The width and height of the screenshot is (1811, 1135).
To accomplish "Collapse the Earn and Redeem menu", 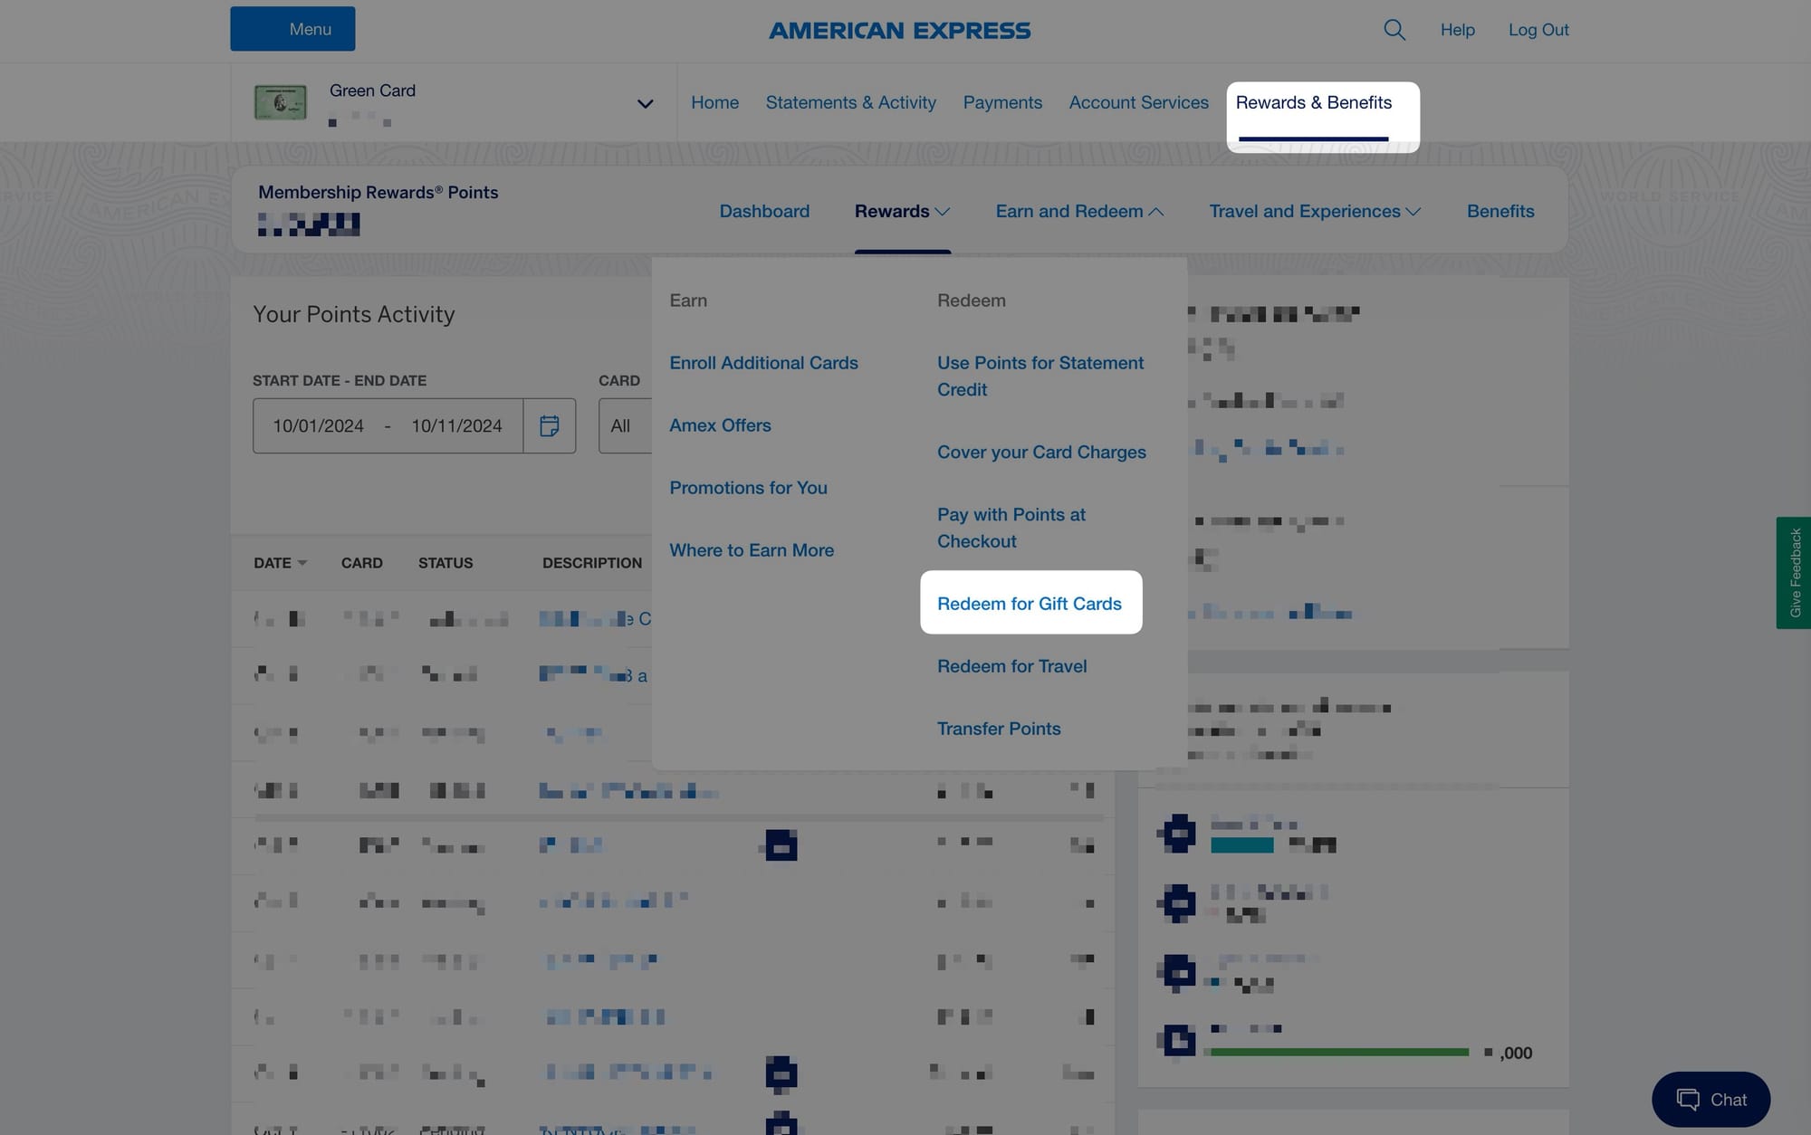I will pyautogui.click(x=1079, y=211).
